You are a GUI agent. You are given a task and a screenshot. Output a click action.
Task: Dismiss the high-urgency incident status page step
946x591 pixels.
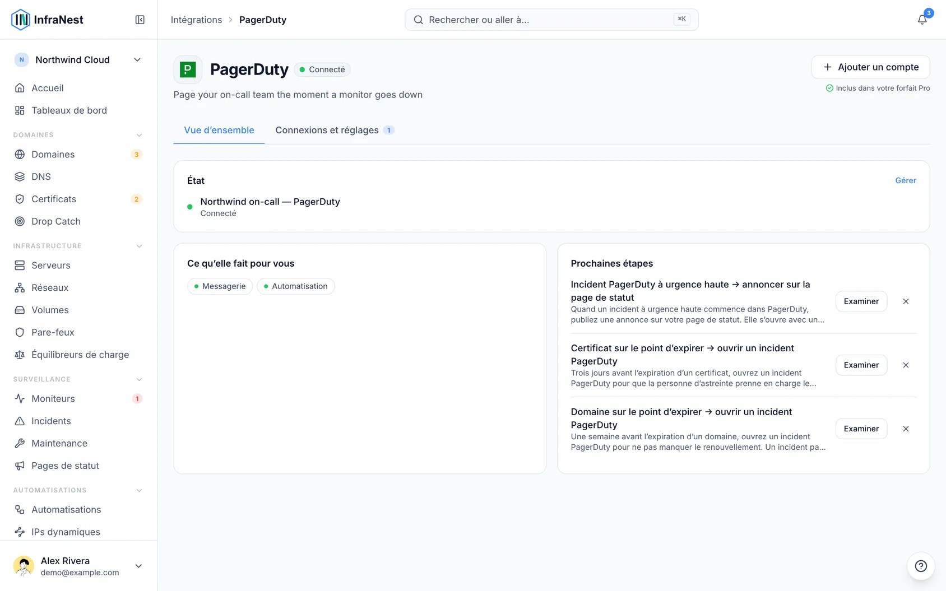point(906,301)
